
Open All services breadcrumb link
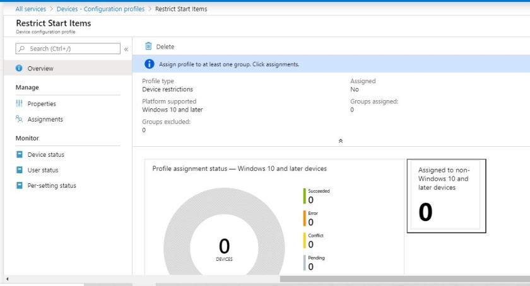[30, 9]
